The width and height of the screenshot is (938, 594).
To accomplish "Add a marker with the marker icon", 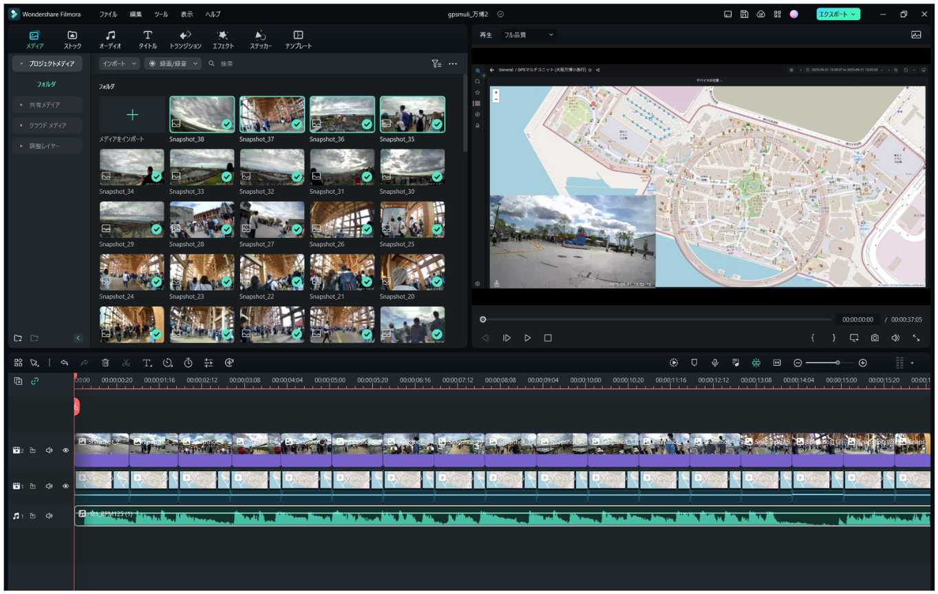I will (x=694, y=363).
